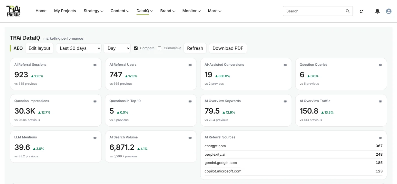Open the Day granularity dropdown
The width and height of the screenshot is (397, 184).
tap(117, 48)
